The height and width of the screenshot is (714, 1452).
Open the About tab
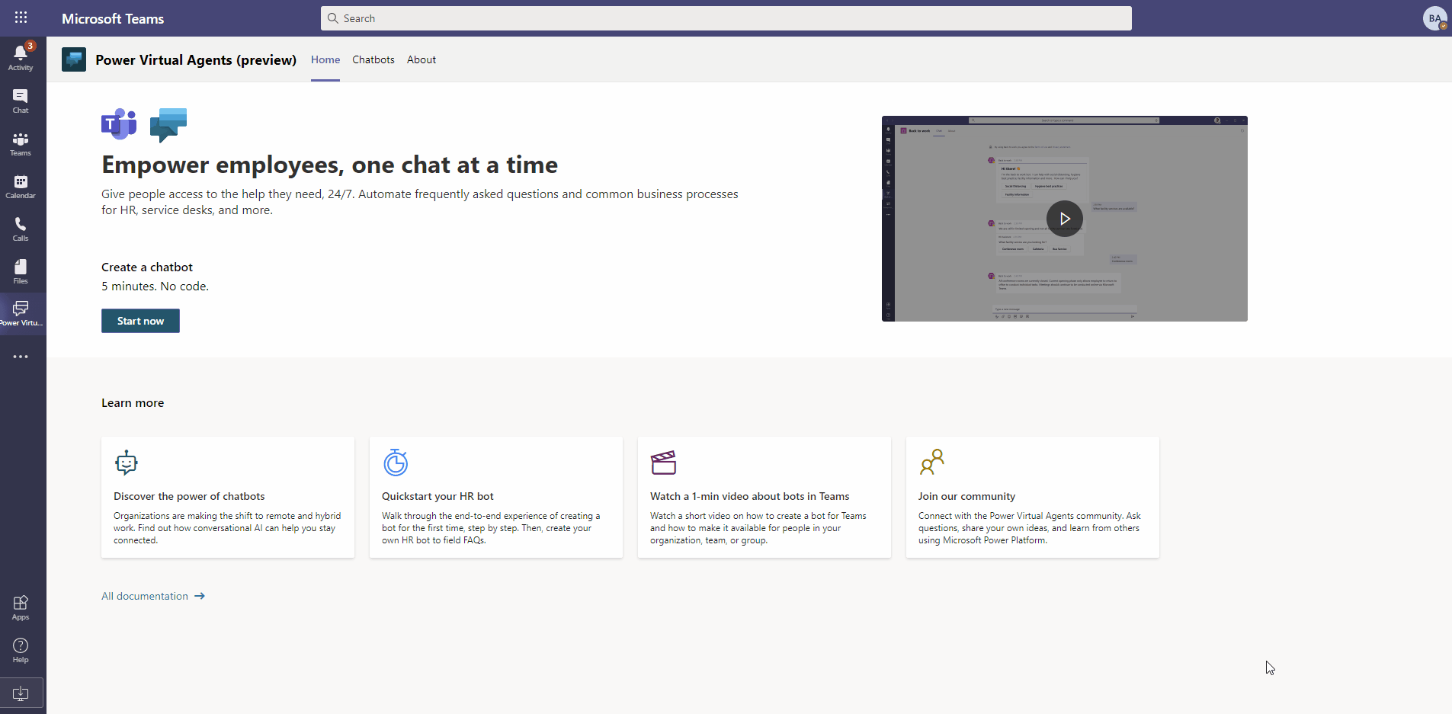(421, 59)
